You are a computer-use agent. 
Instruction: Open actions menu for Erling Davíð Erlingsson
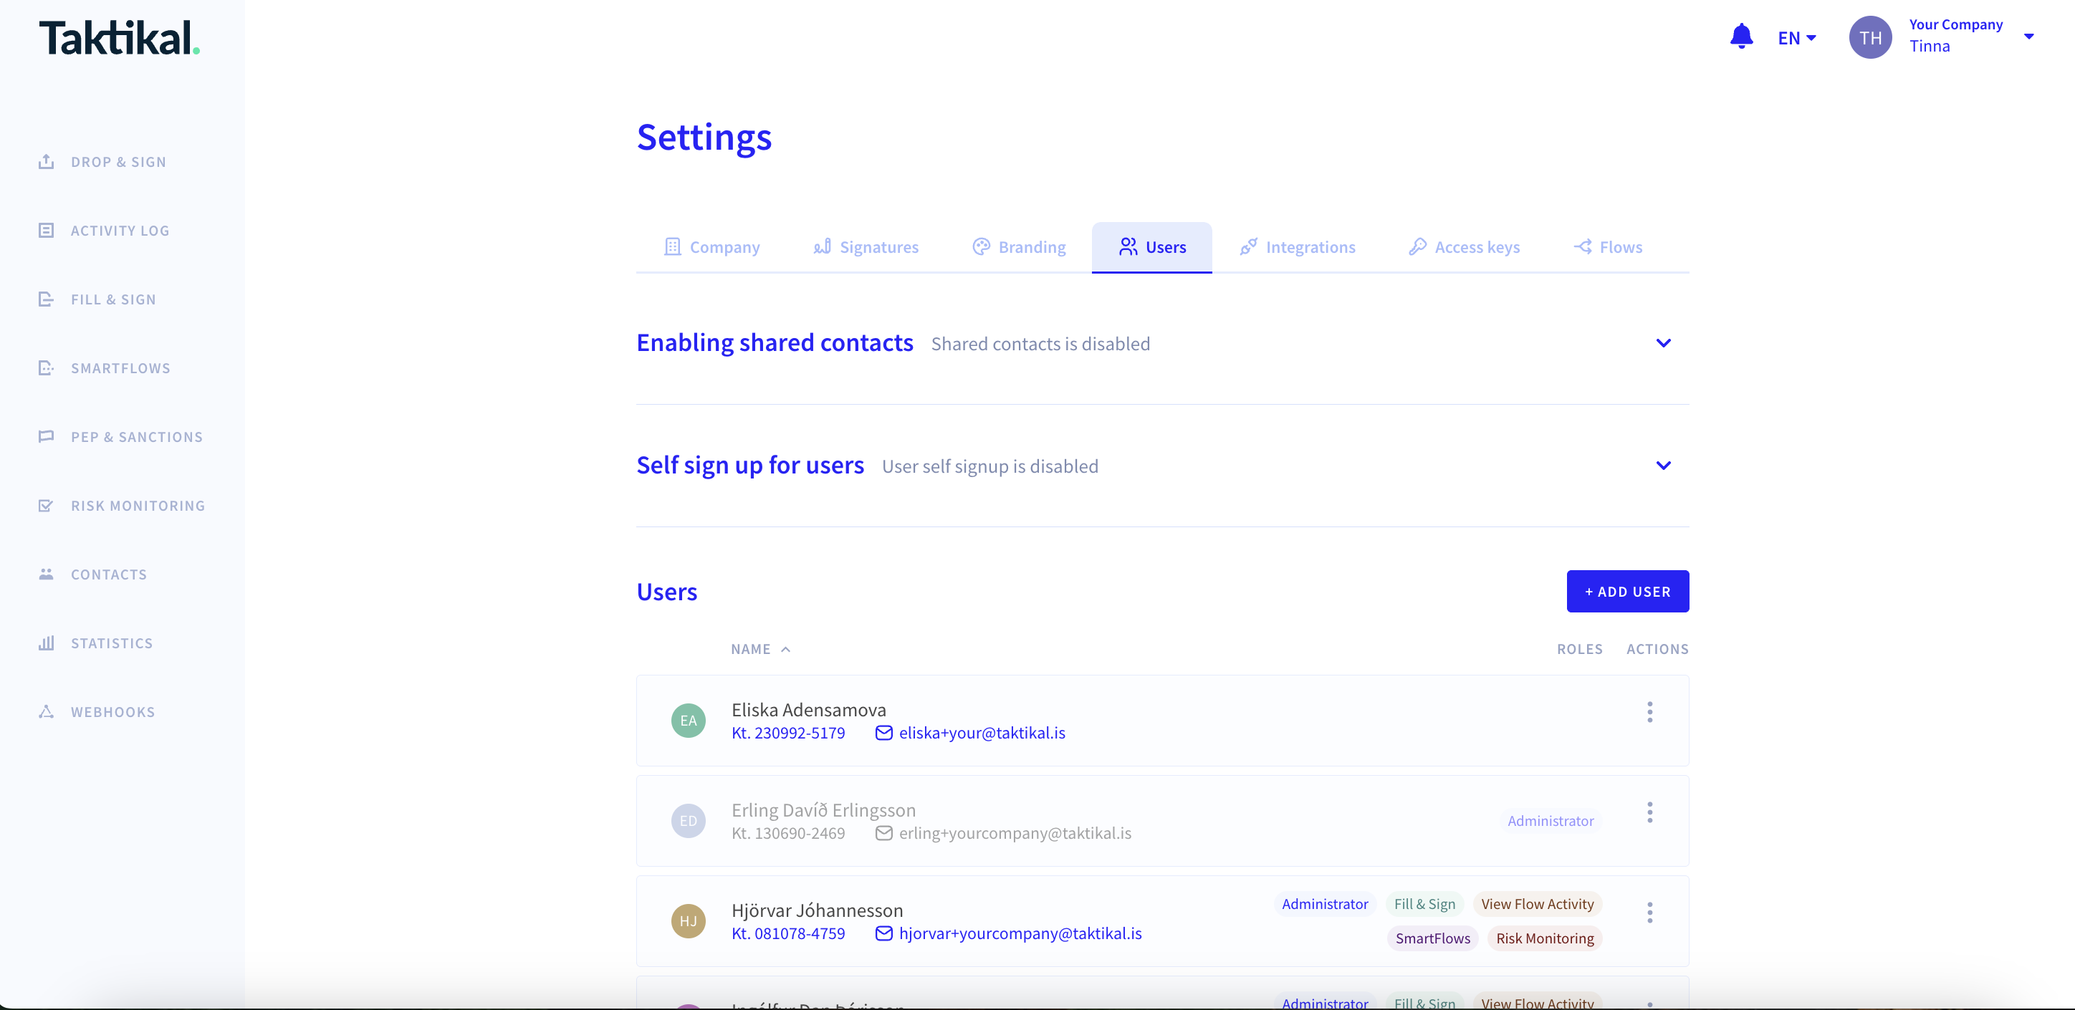(x=1649, y=812)
